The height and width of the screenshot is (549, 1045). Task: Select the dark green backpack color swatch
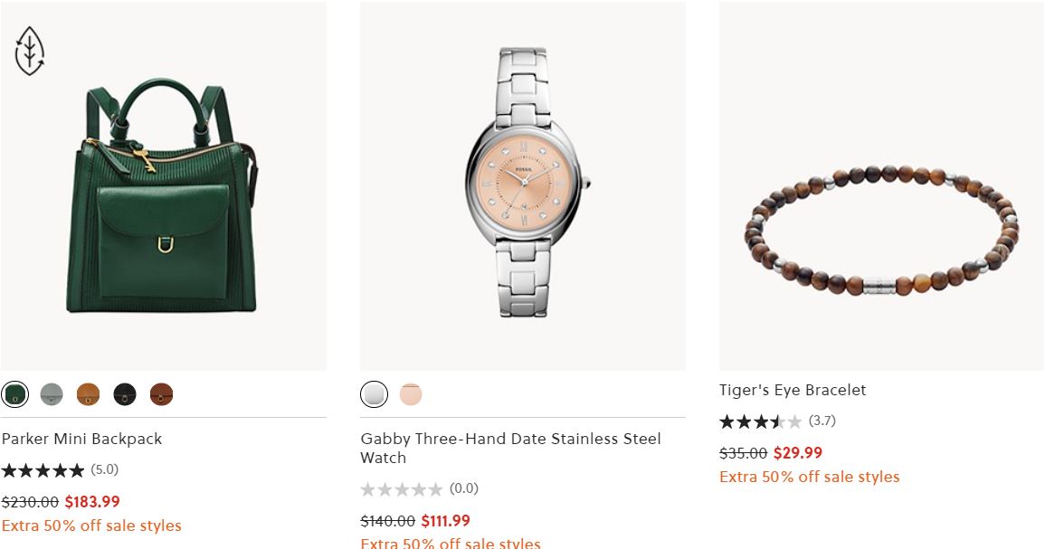14,394
